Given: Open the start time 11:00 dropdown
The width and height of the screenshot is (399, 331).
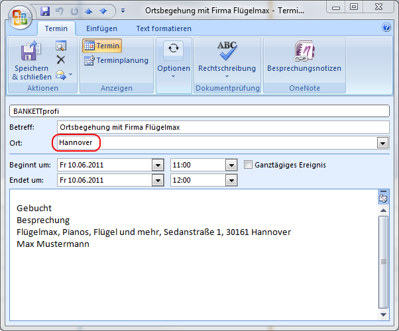Looking at the screenshot, I should coord(231,165).
